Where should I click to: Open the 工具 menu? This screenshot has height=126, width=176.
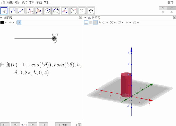32,2
